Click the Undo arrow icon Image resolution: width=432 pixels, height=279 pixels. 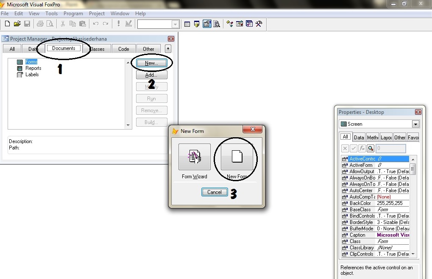(x=96, y=24)
